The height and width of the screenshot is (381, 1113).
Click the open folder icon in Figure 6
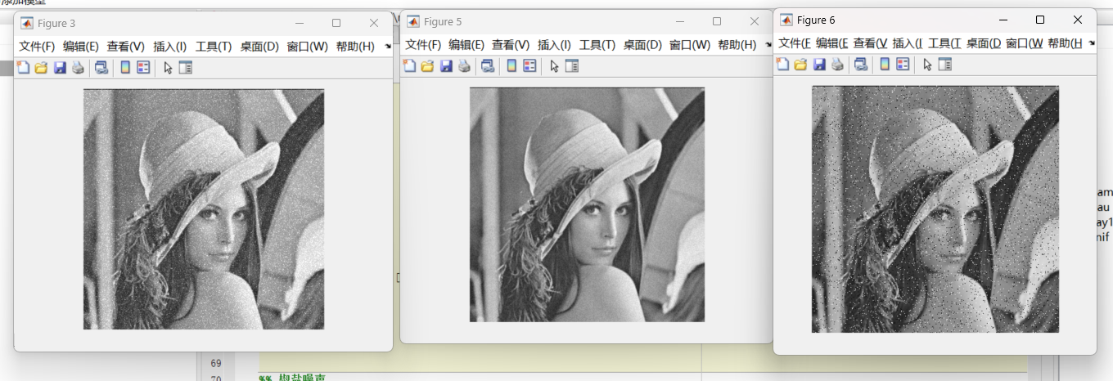pyautogui.click(x=800, y=64)
